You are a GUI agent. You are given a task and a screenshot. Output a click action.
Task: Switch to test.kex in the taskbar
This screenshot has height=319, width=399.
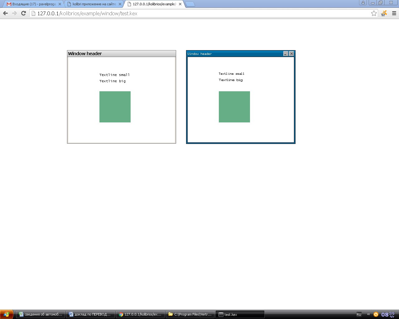(x=240, y=314)
